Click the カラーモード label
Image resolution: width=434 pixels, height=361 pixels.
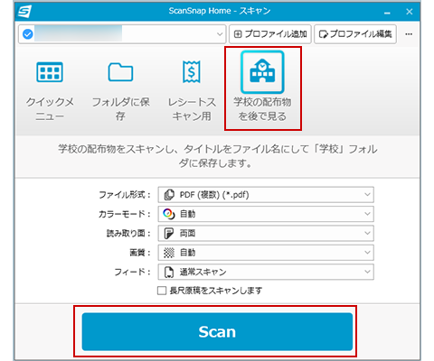click(125, 214)
